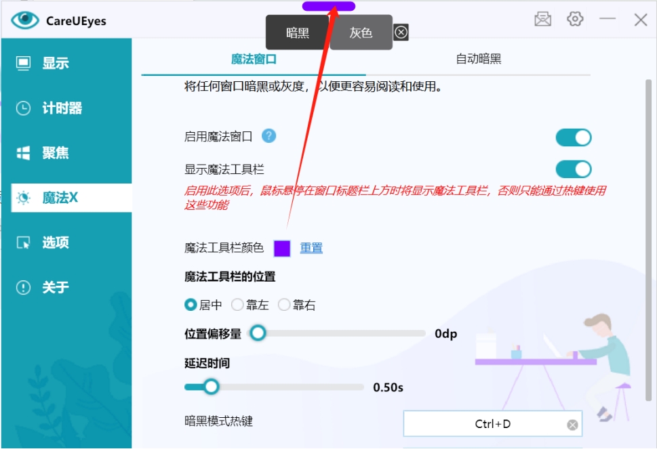The image size is (657, 449).
Task: Choose the 靠右 radio button
Action: [284, 304]
